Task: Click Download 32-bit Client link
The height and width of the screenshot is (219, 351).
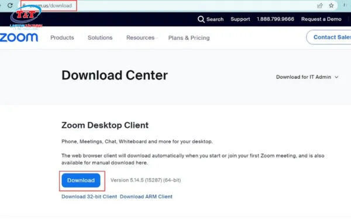Action: 89,197
